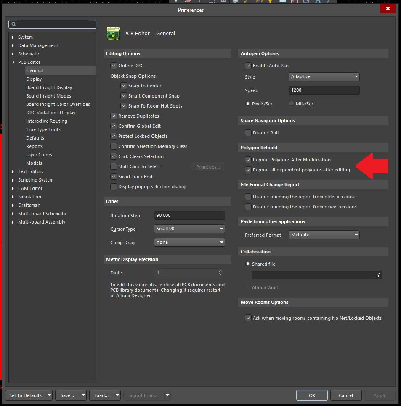
Task: Toggle the Online DRC checkbox
Action: click(114, 66)
